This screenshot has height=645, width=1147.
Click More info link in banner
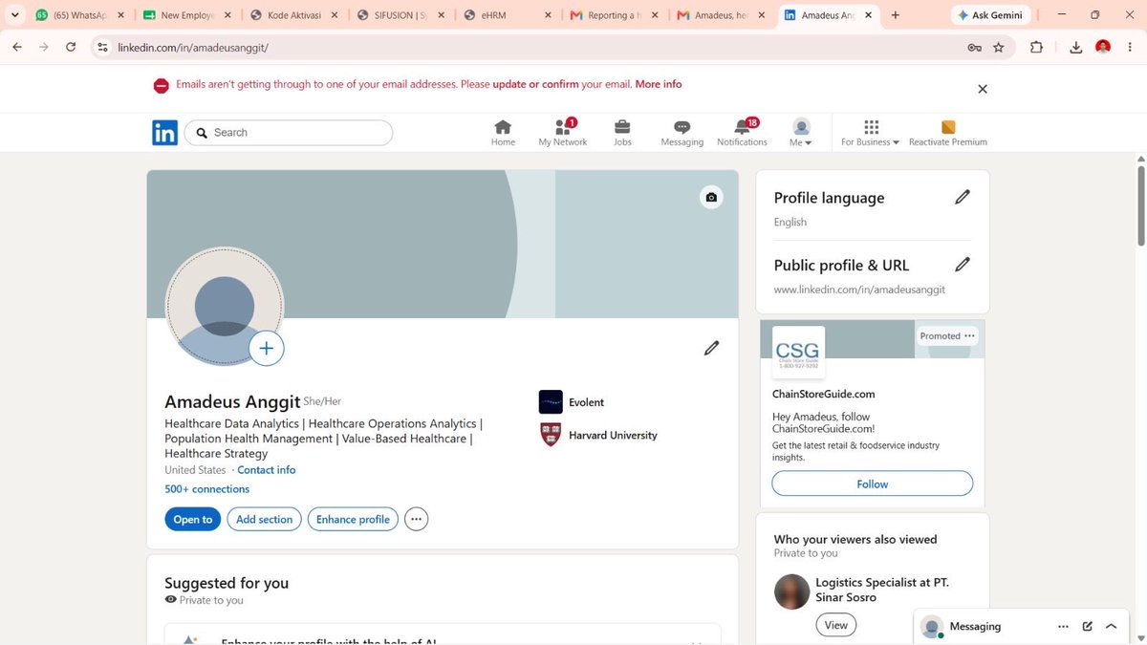[659, 84]
